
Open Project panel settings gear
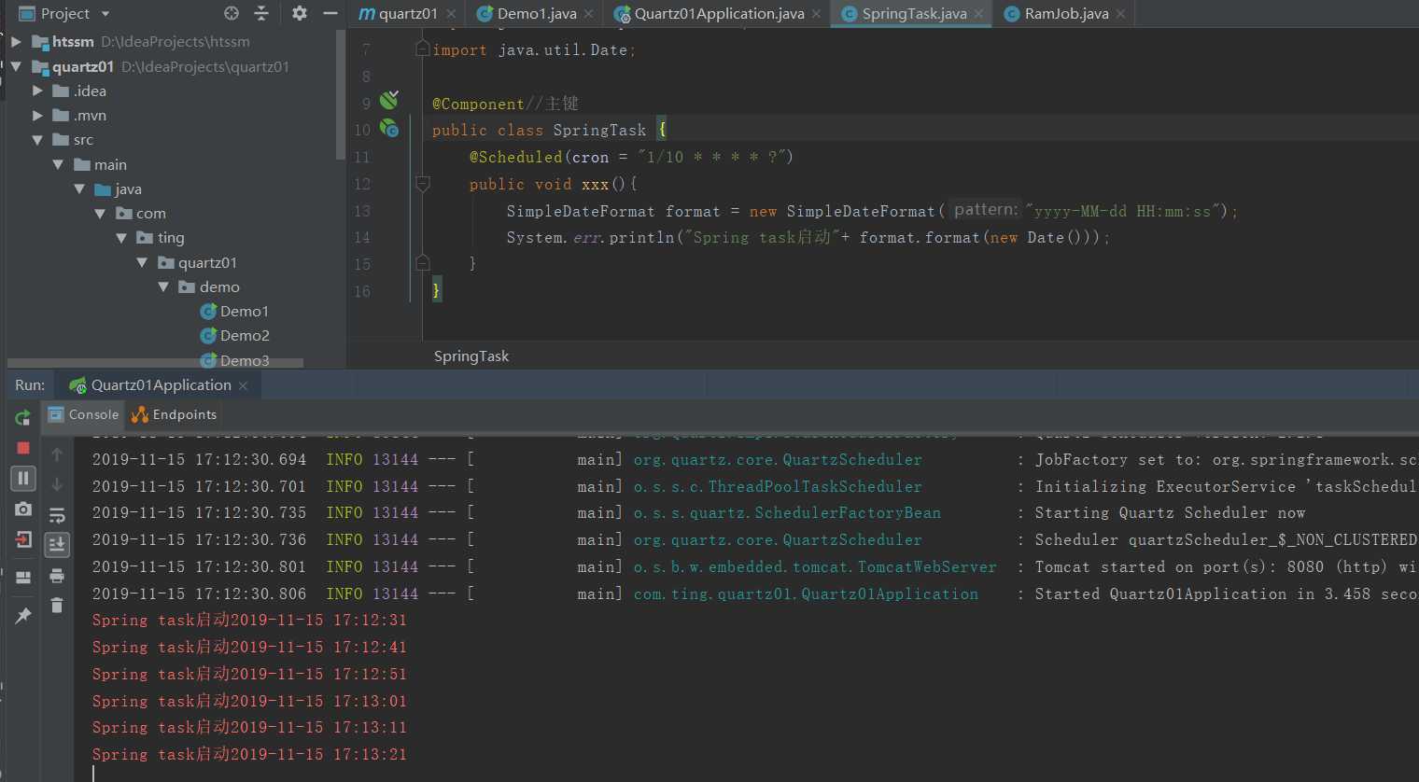pyautogui.click(x=299, y=13)
